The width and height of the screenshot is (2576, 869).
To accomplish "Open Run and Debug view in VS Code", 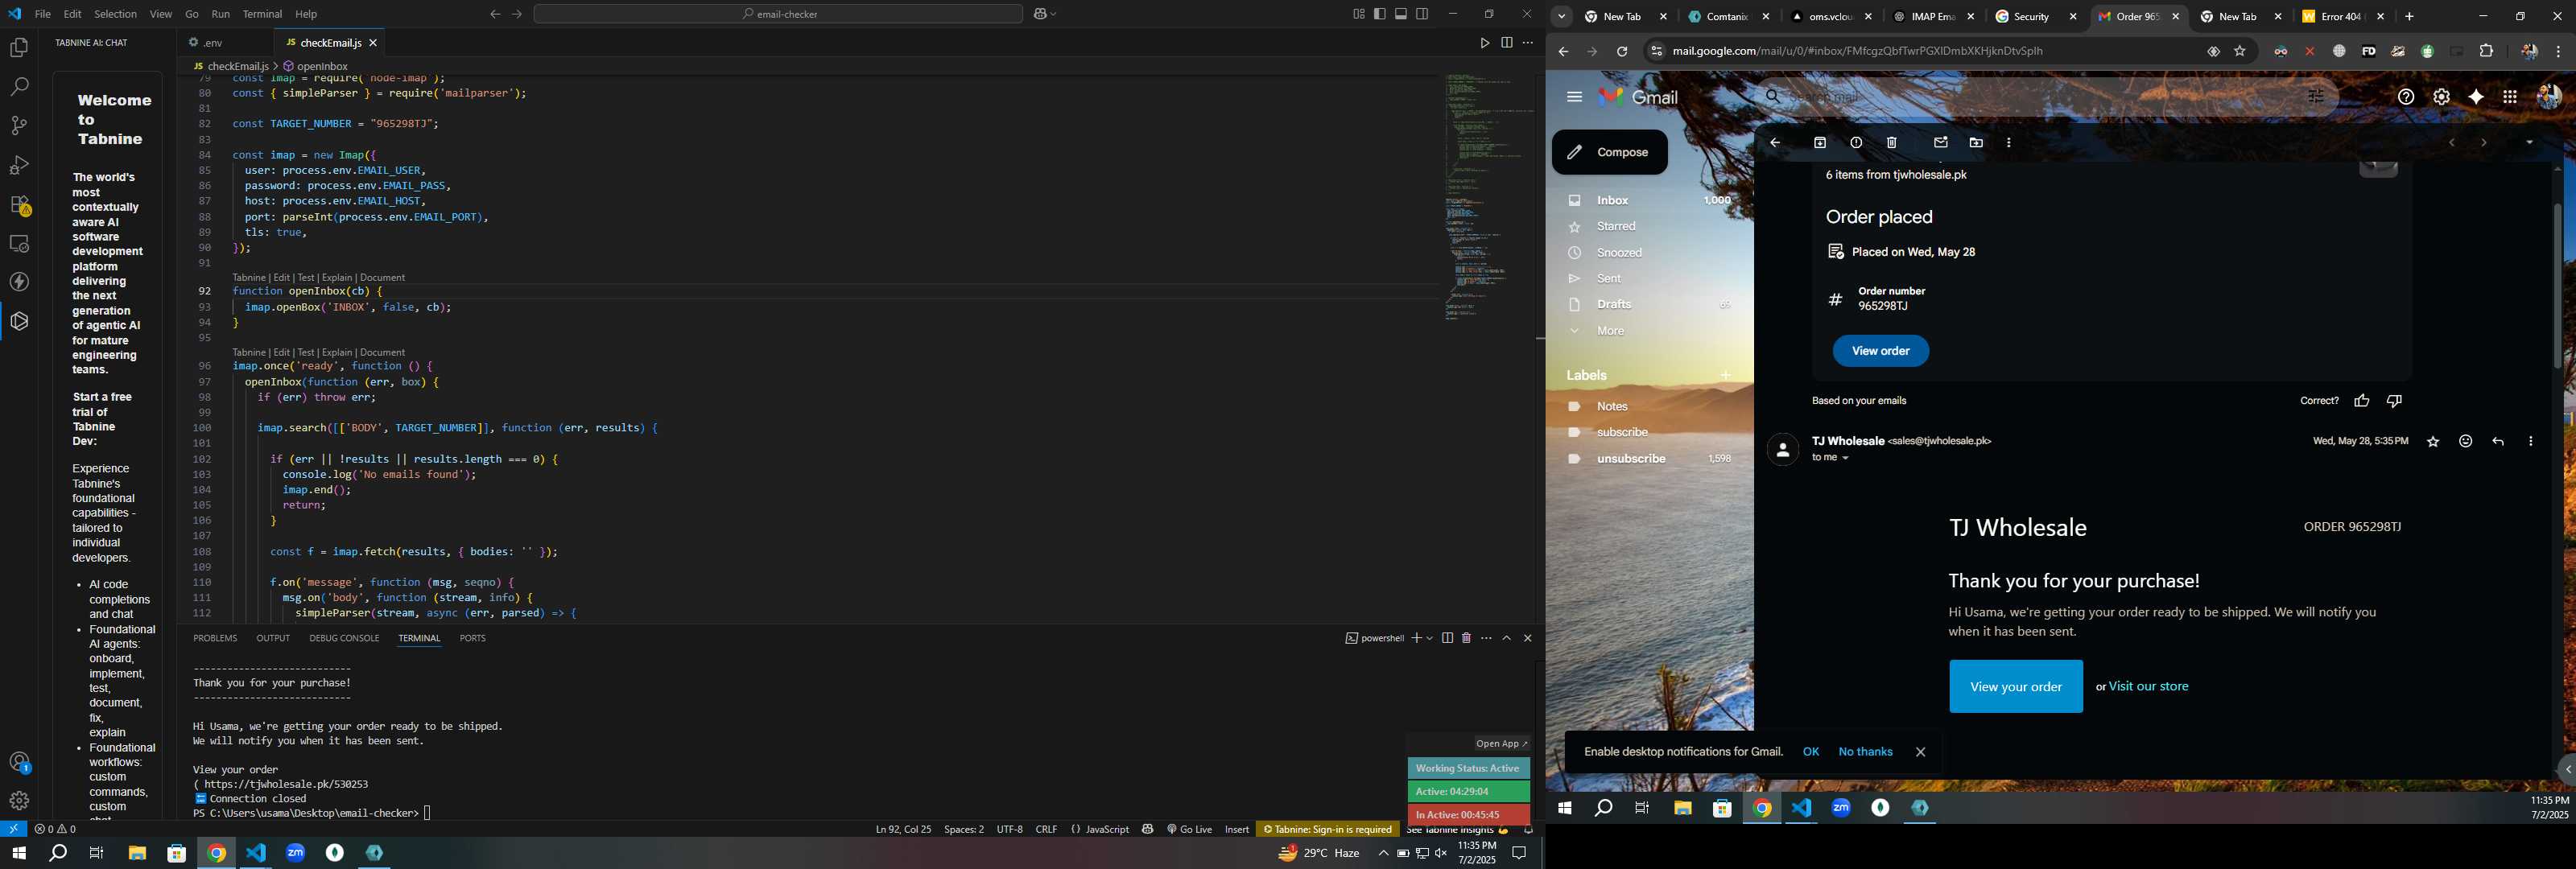I will coord(19,165).
